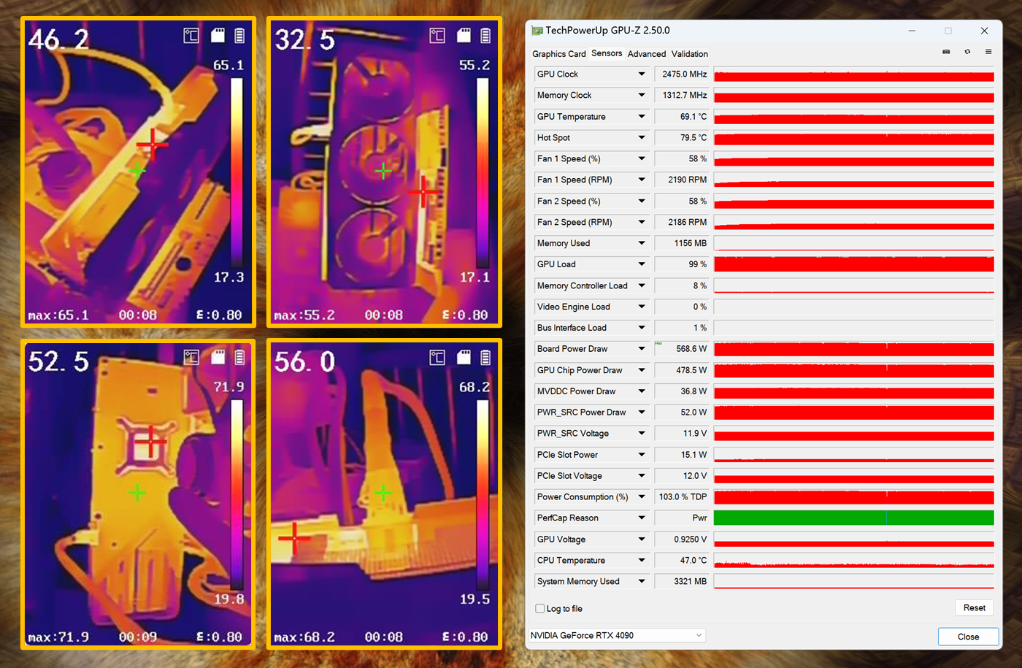Open the Memory Clock sensor dropdown
Screen dimensions: 1022x668
(x=642, y=96)
